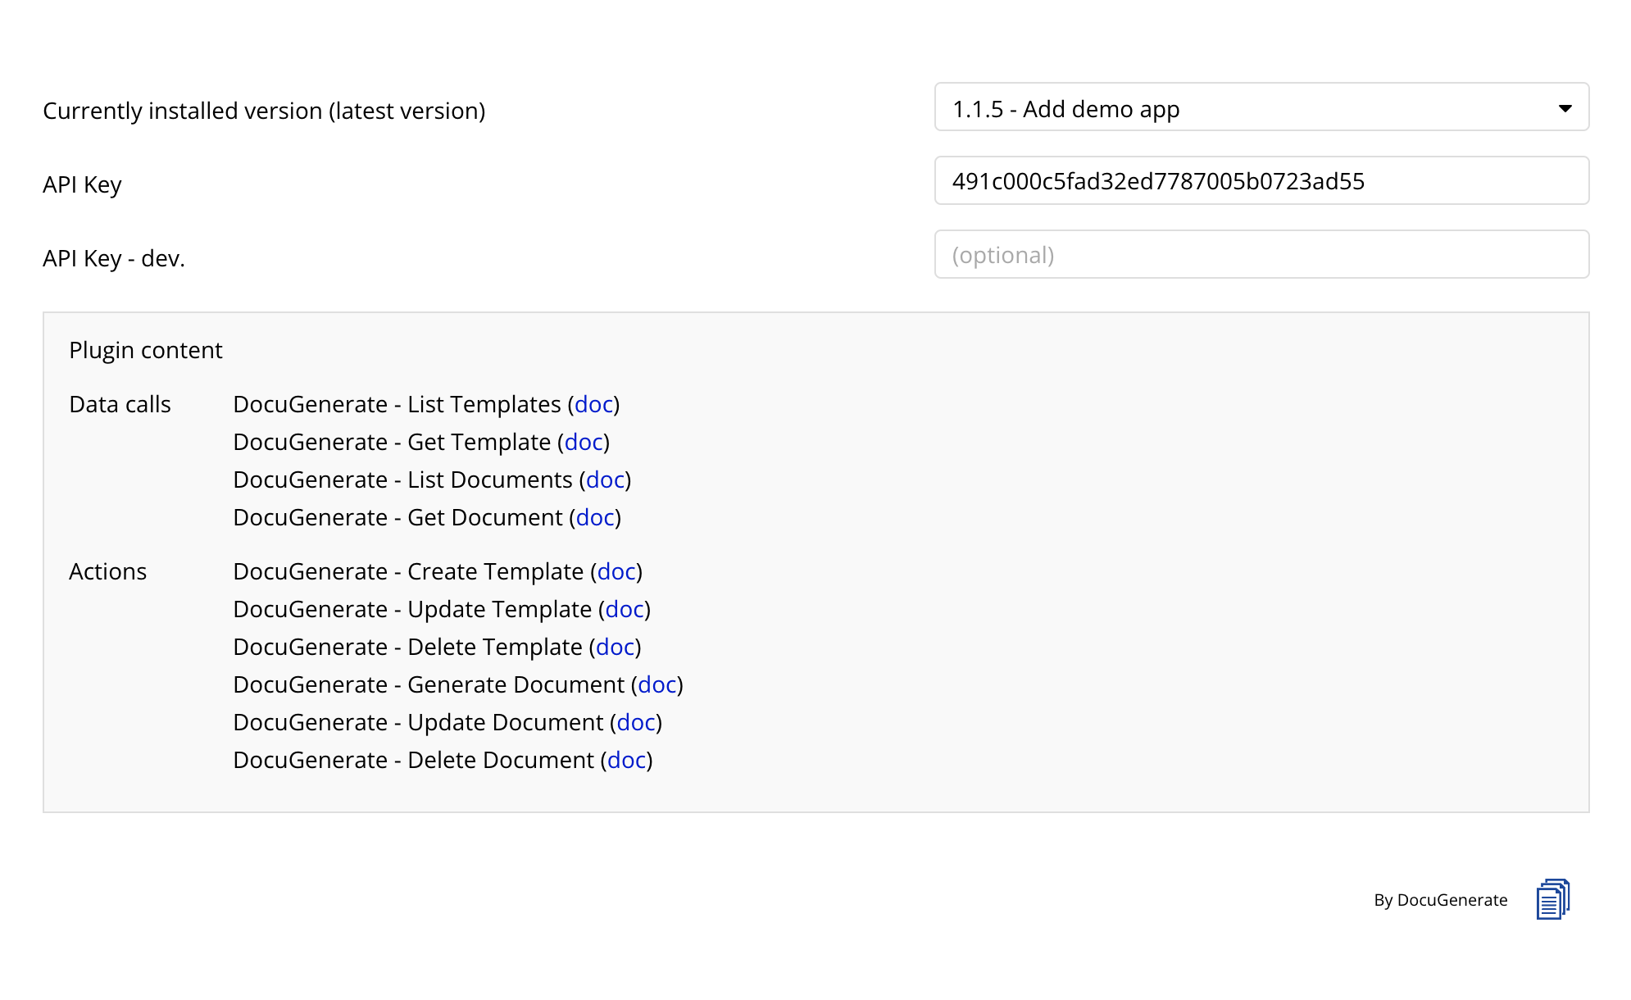This screenshot has width=1631, height=1000.
Task: Open doc link for Create Template
Action: pyautogui.click(x=616, y=571)
